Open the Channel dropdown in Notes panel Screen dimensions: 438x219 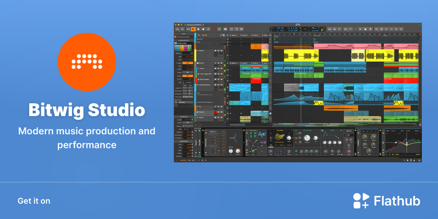[188, 126]
